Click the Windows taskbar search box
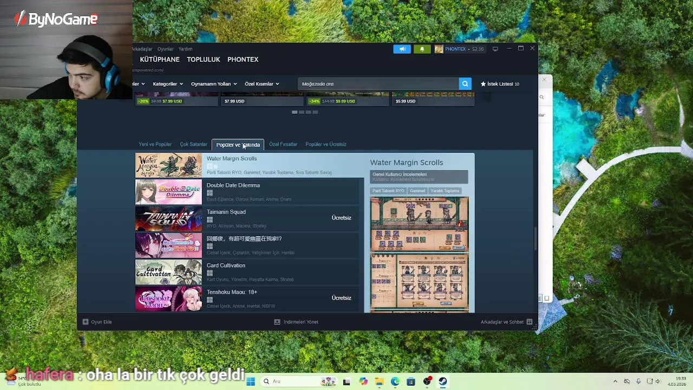Screen dimensions: 693x390 point(298,381)
